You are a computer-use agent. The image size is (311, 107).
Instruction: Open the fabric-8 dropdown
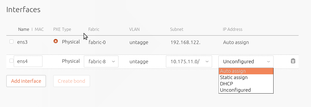[x=101, y=61]
